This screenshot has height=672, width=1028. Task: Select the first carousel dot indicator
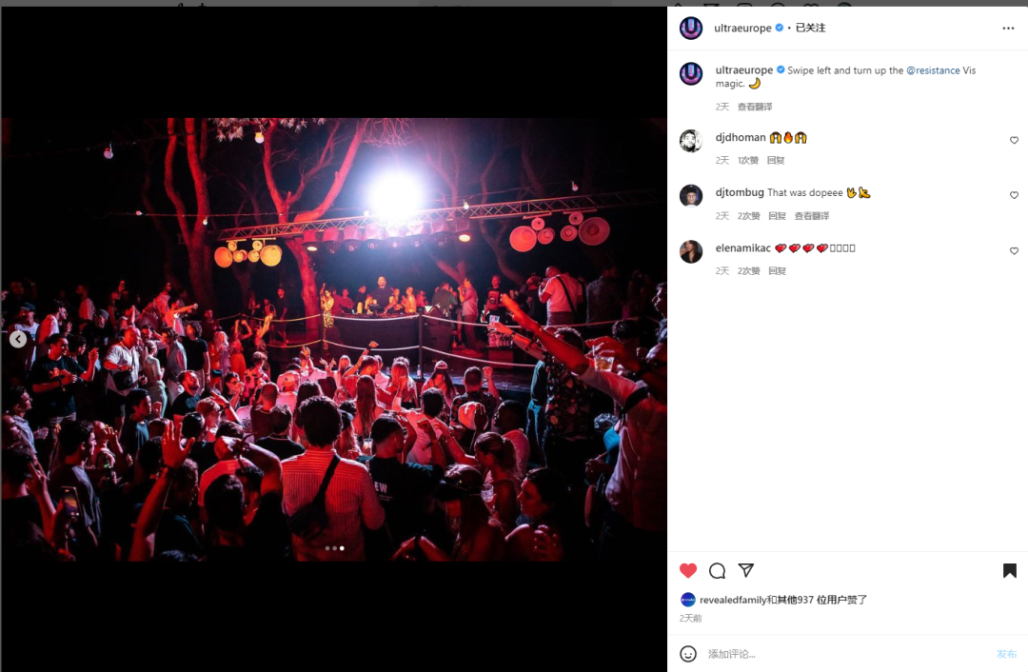pos(327,548)
